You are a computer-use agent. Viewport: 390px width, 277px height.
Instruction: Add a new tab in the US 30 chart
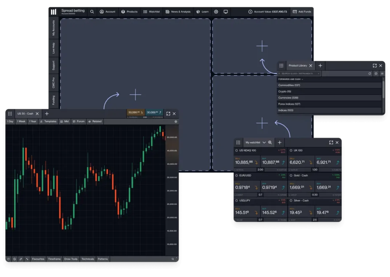47,114
